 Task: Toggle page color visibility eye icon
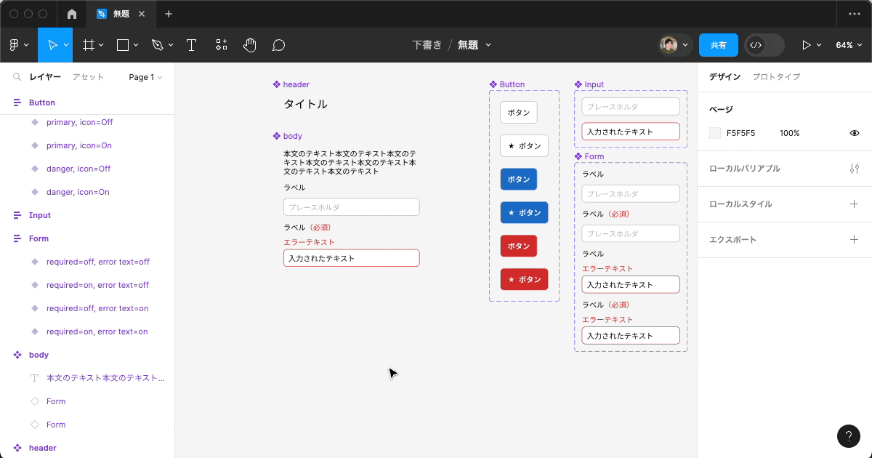(855, 133)
